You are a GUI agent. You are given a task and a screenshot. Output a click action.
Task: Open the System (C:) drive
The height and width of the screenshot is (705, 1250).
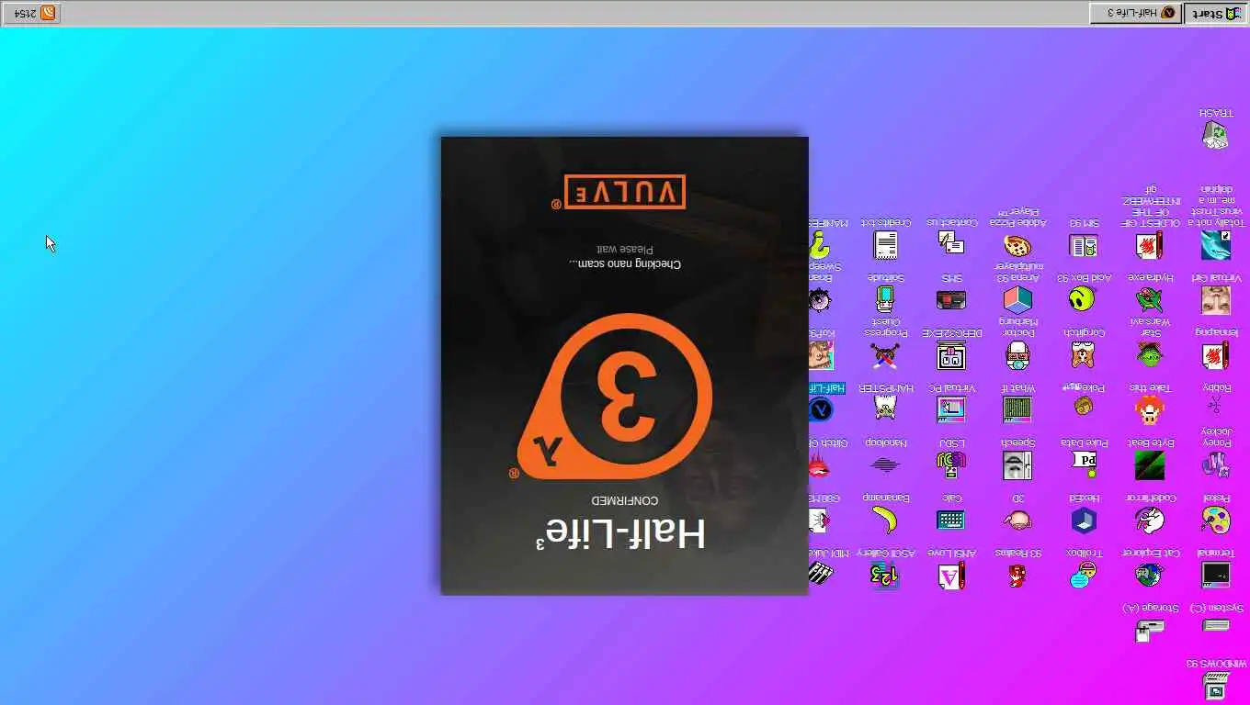click(x=1215, y=626)
